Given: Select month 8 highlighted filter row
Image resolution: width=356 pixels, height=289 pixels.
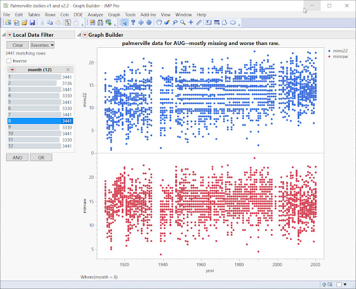Looking at the screenshot, I should (40, 121).
